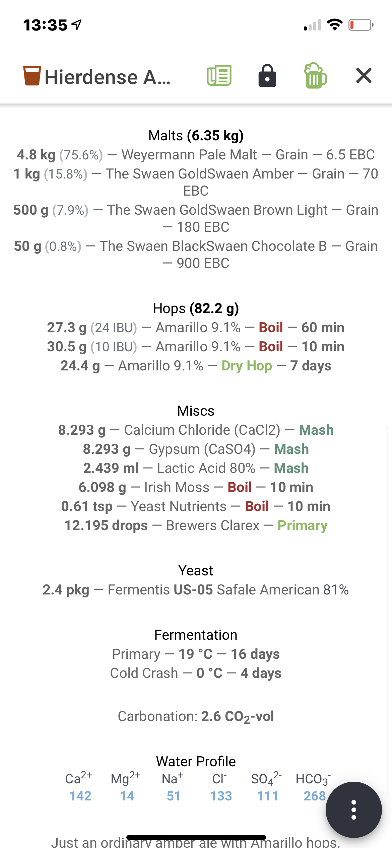
Task: Open Weyermann Pale Malt ingredient row
Action: (x=196, y=155)
